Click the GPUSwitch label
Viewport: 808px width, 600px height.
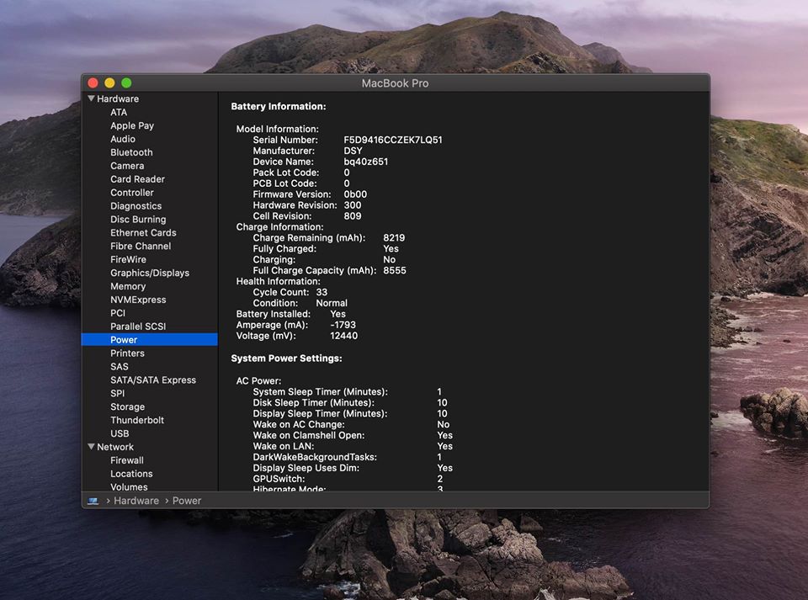coord(279,479)
